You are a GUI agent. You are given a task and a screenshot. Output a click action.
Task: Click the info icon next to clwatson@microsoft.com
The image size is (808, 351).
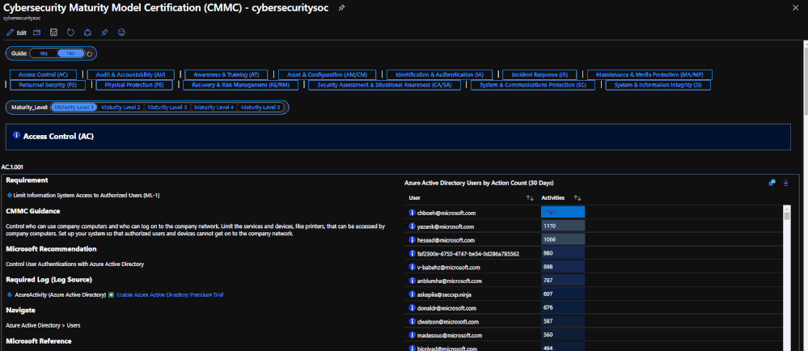tap(412, 322)
